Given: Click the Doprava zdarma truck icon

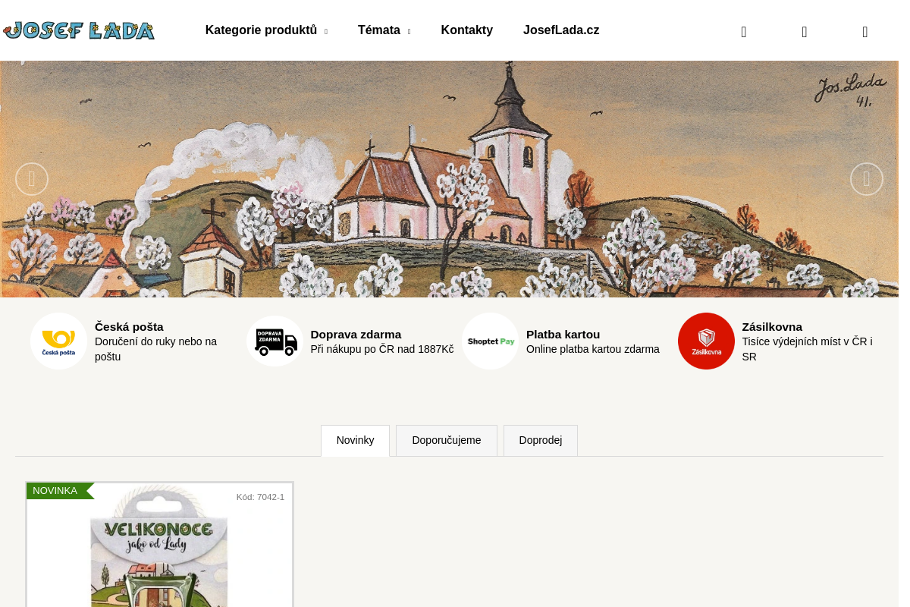Looking at the screenshot, I should 275,341.
